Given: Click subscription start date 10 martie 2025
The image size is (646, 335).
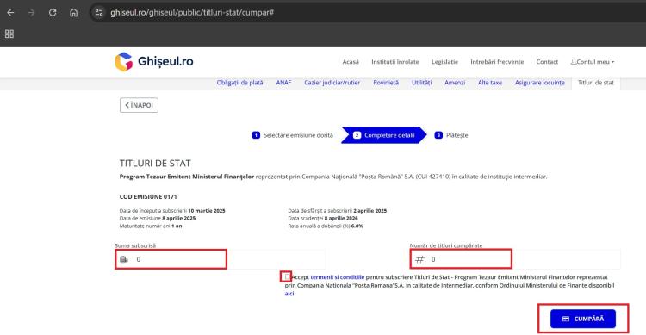Looking at the screenshot, I should click(207, 211).
